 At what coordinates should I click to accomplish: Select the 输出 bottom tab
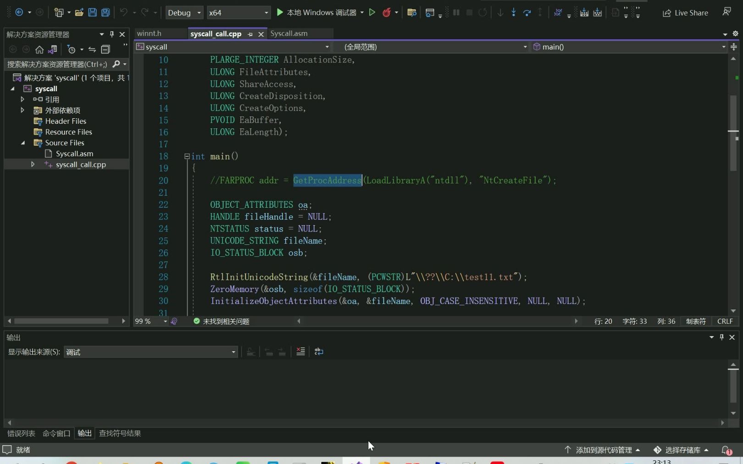pos(84,433)
